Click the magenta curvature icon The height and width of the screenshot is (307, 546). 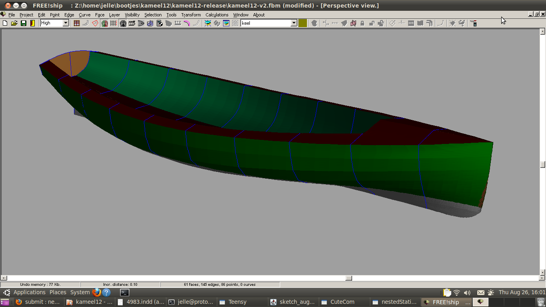click(x=187, y=23)
